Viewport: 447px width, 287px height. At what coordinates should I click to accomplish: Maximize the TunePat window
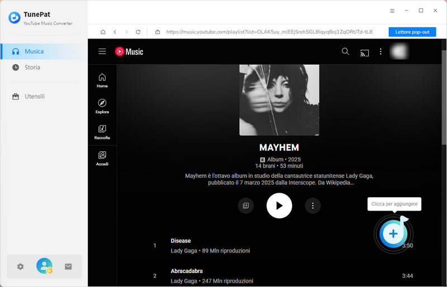click(421, 11)
